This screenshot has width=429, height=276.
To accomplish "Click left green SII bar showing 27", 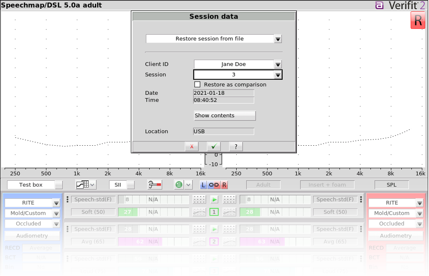I will (127, 212).
